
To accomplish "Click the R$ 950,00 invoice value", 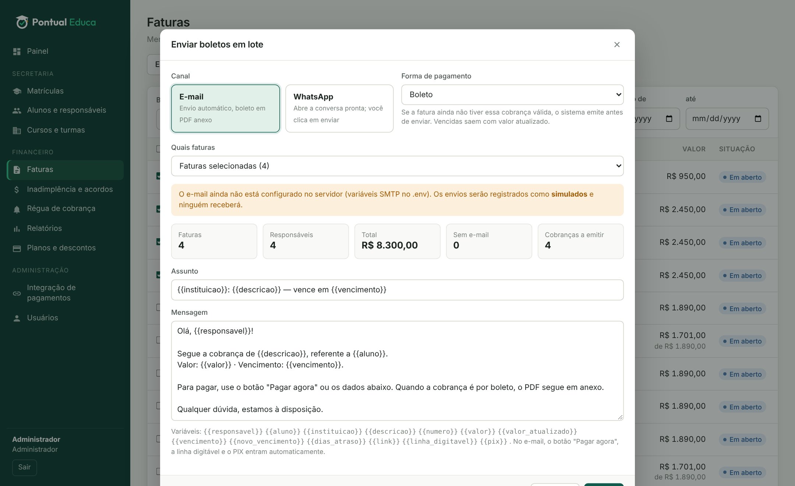I will (x=686, y=176).
